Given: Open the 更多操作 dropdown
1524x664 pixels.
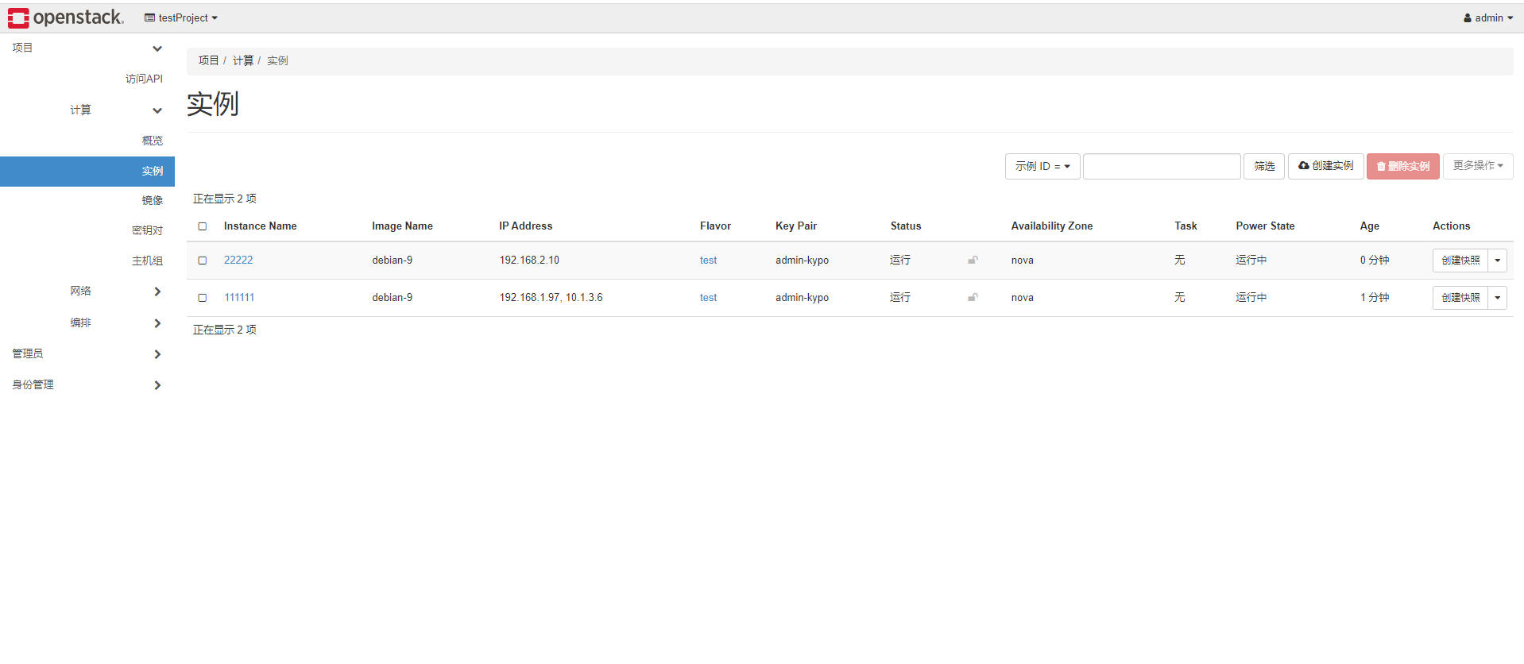Looking at the screenshot, I should click(x=1477, y=166).
